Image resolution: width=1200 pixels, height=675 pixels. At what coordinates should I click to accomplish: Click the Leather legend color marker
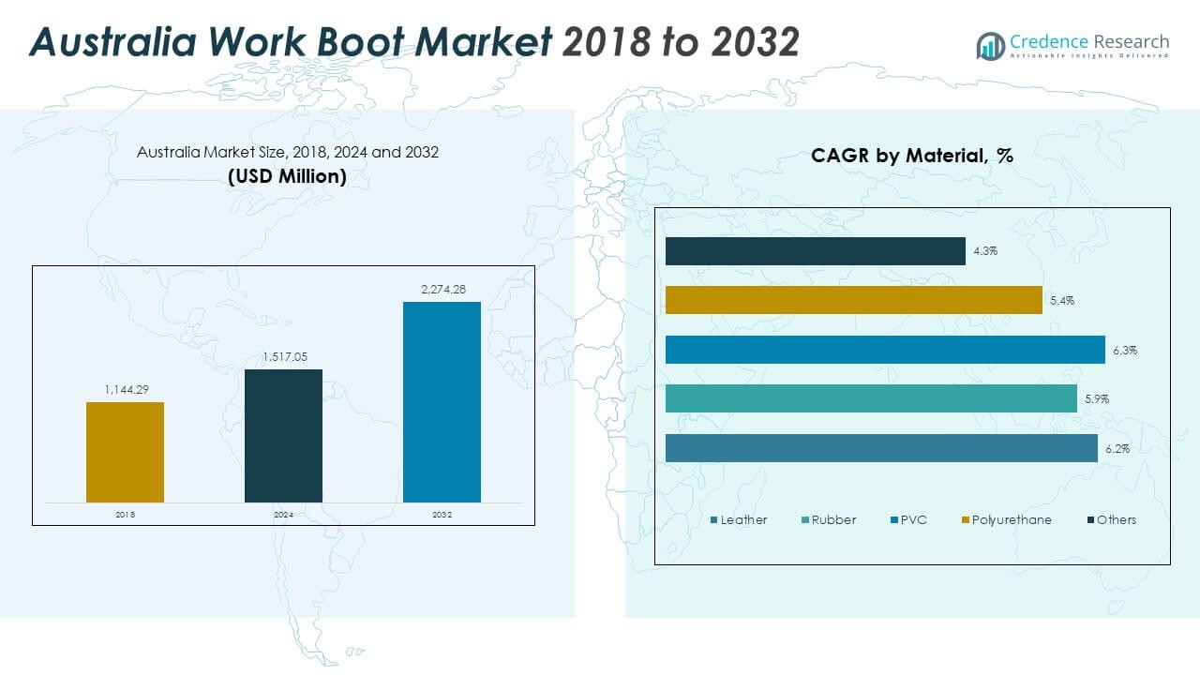[x=714, y=520]
